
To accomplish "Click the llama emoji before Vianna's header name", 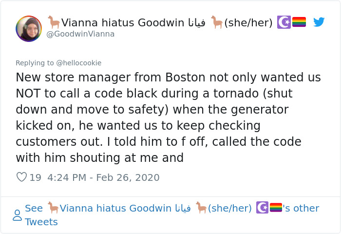I will coord(54,22).
